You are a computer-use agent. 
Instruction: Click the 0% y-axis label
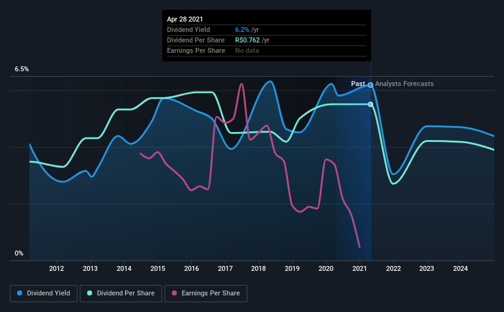(x=19, y=254)
